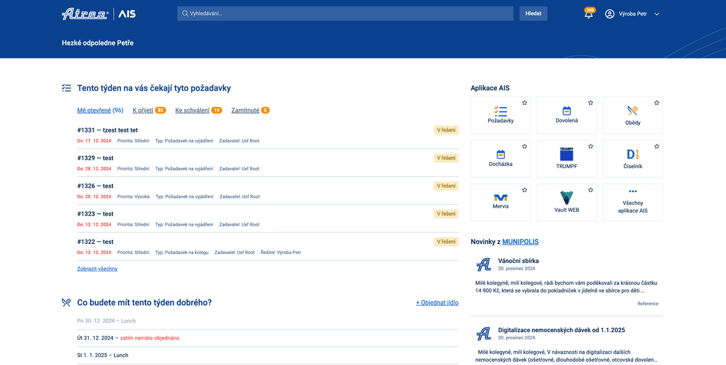This screenshot has height=365, width=726.
Task: Toggle favorite star on TRUMPF tile
Action: coord(591,147)
